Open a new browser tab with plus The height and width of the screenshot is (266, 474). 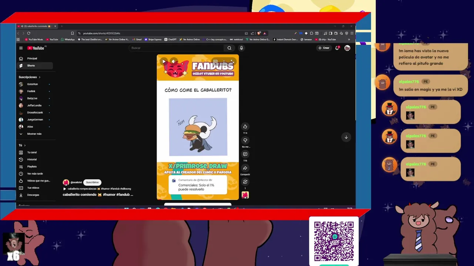61,26
